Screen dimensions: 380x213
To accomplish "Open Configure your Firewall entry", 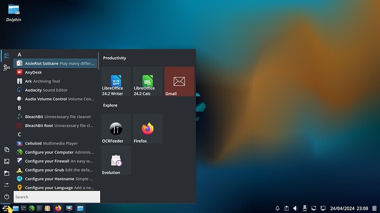I will (55, 161).
